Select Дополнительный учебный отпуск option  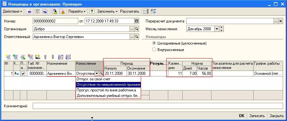coord(108,96)
